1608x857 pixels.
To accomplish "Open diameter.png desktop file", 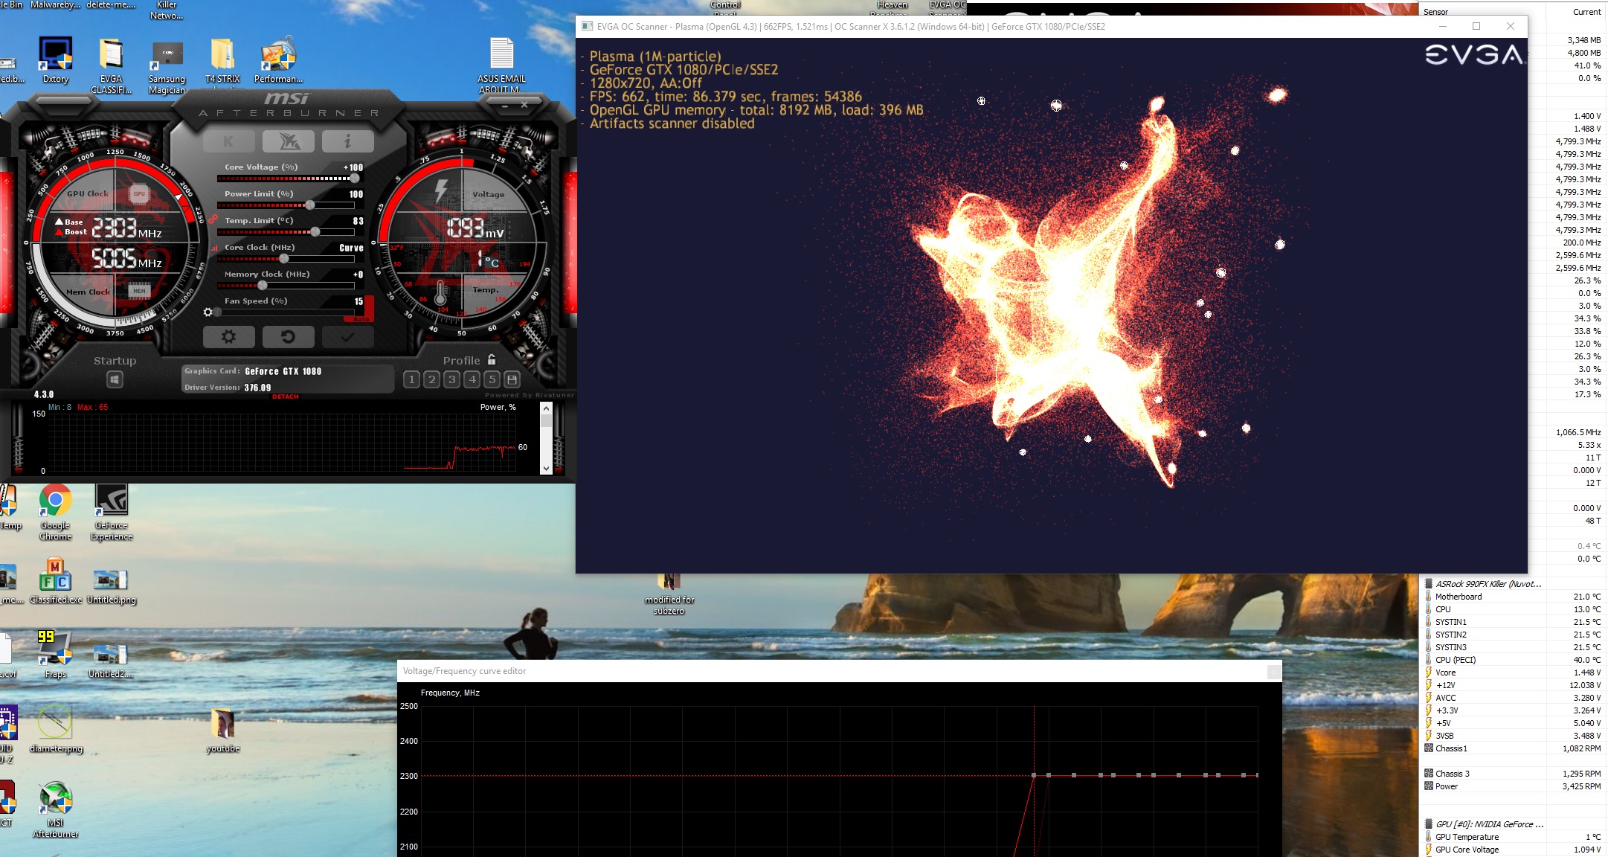I will pyautogui.click(x=56, y=729).
